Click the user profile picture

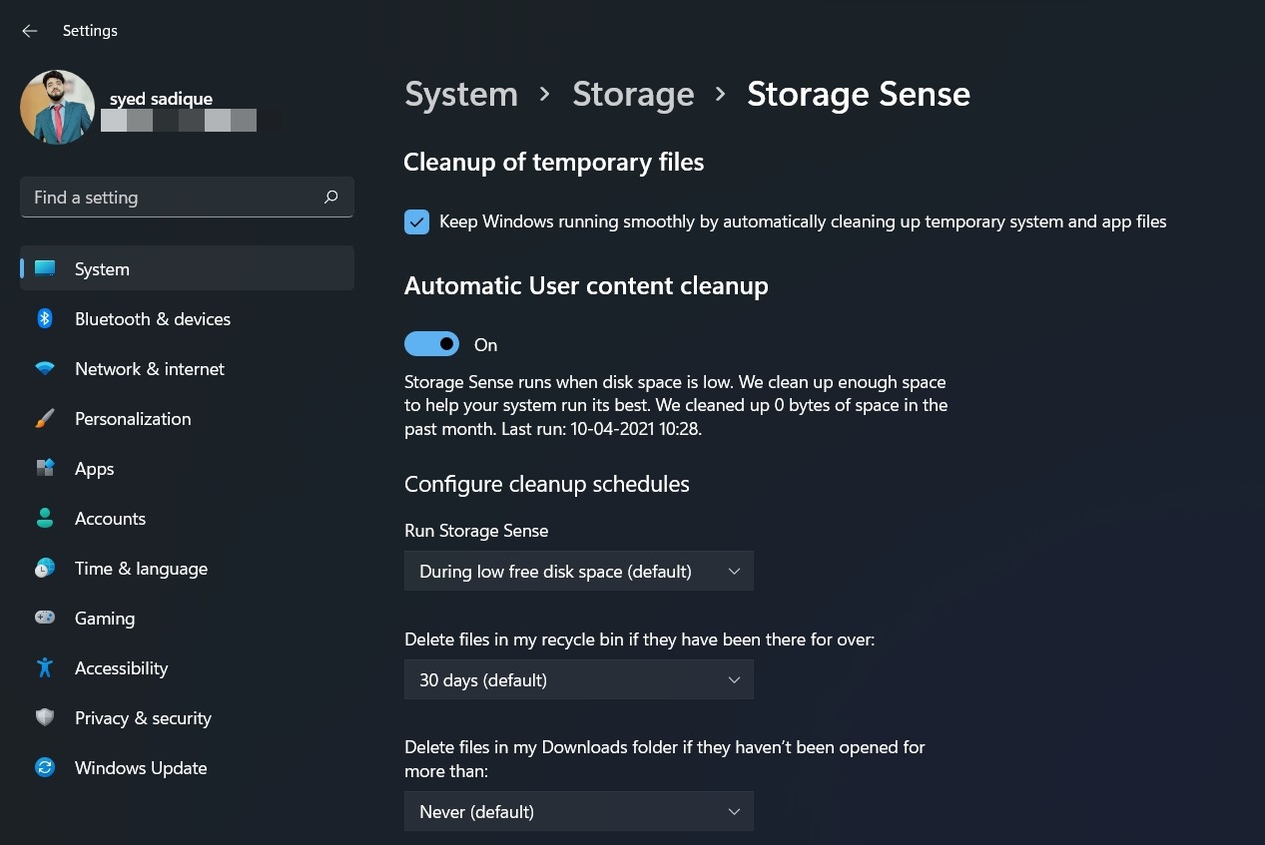(57, 106)
